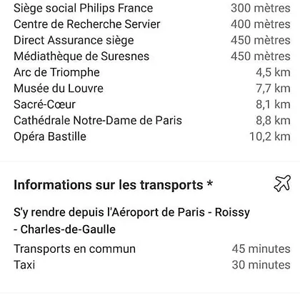Image resolution: width=300 pixels, height=300 pixels.
Task: Tap Direct Assurance siège row
Action: (x=152, y=40)
